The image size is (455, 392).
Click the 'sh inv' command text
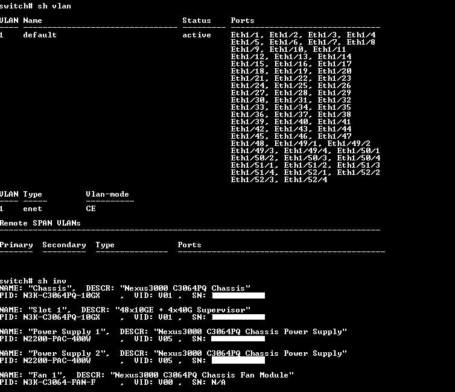pos(52,281)
